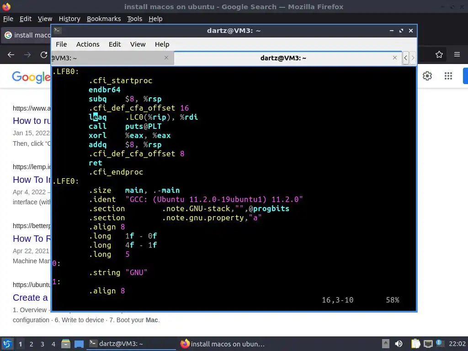Open the 'How To R...' search result
Image resolution: width=468 pixels, height=351 pixels.
32,239
